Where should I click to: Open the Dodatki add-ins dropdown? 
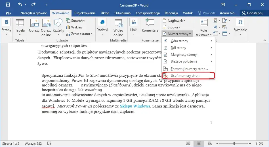click(x=102, y=27)
